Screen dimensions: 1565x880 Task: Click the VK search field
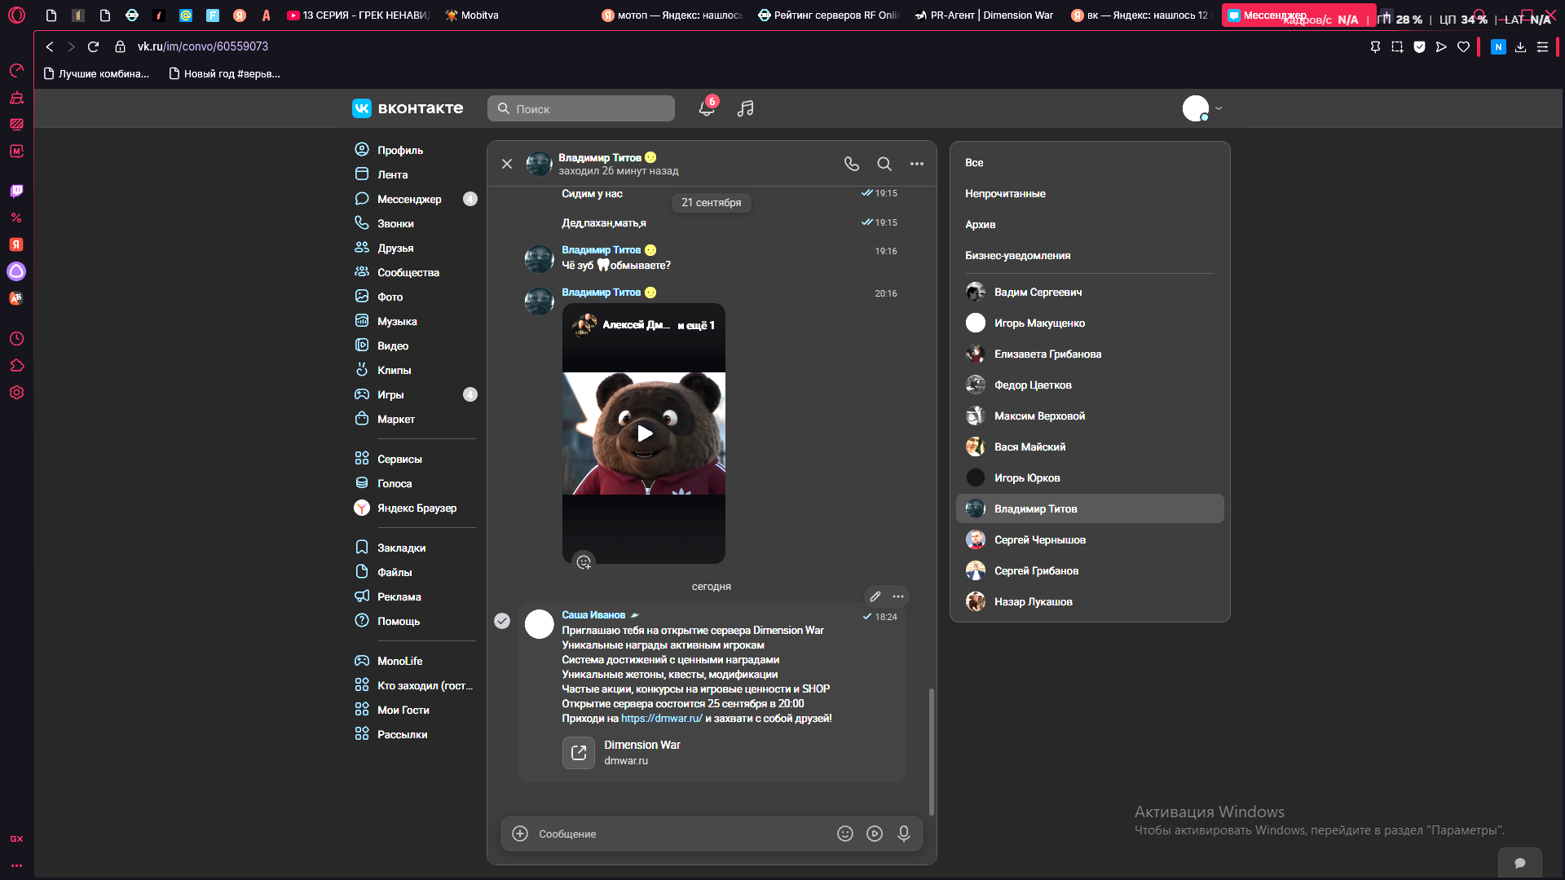click(581, 108)
